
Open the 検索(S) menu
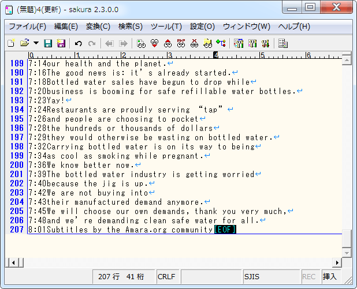[130, 27]
